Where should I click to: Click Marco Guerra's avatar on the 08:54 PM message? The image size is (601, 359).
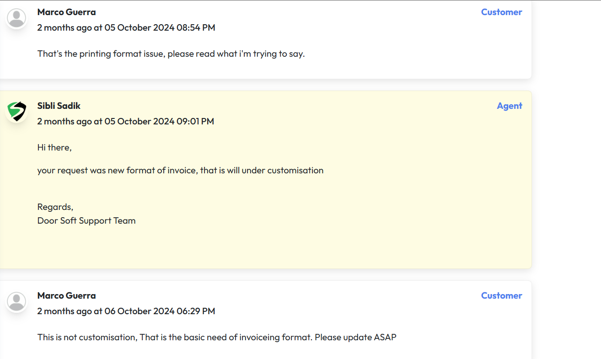17,18
